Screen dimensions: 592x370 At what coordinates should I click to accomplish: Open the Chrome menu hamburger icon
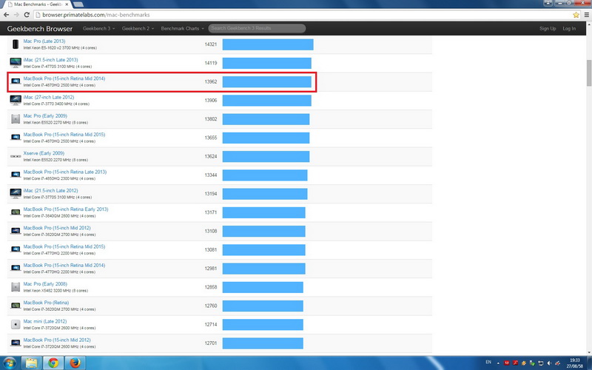pos(586,15)
